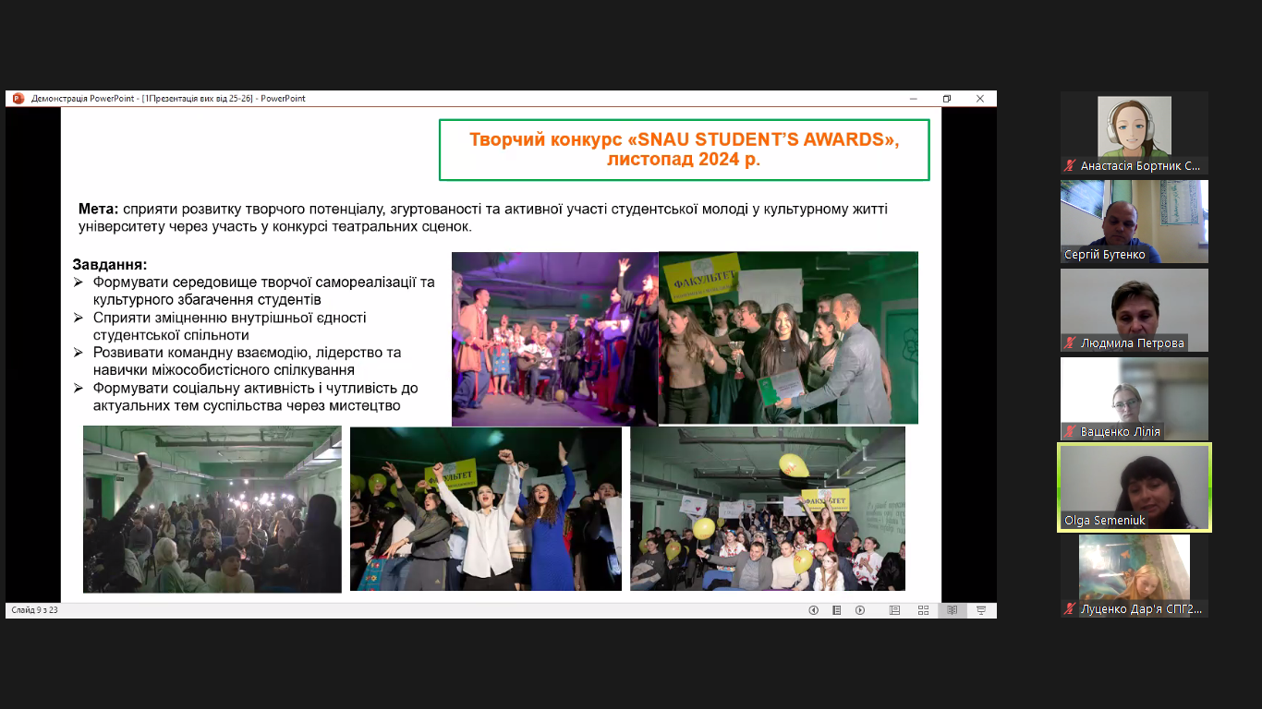This screenshot has height=709, width=1262.
Task: Select Луценко Дар'я participant video tile
Action: (1135, 576)
